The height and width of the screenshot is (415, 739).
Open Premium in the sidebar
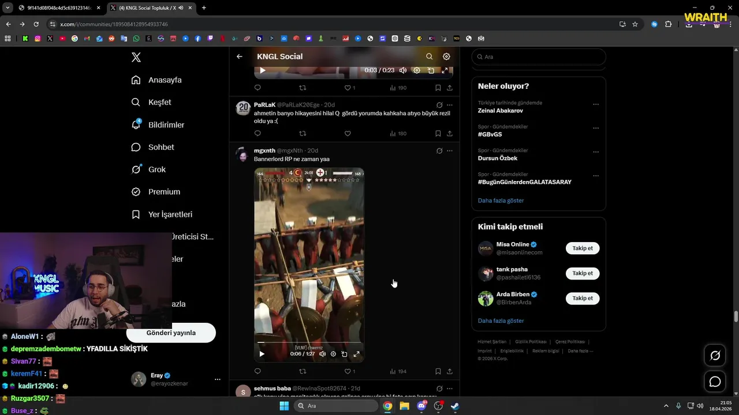(x=155, y=192)
